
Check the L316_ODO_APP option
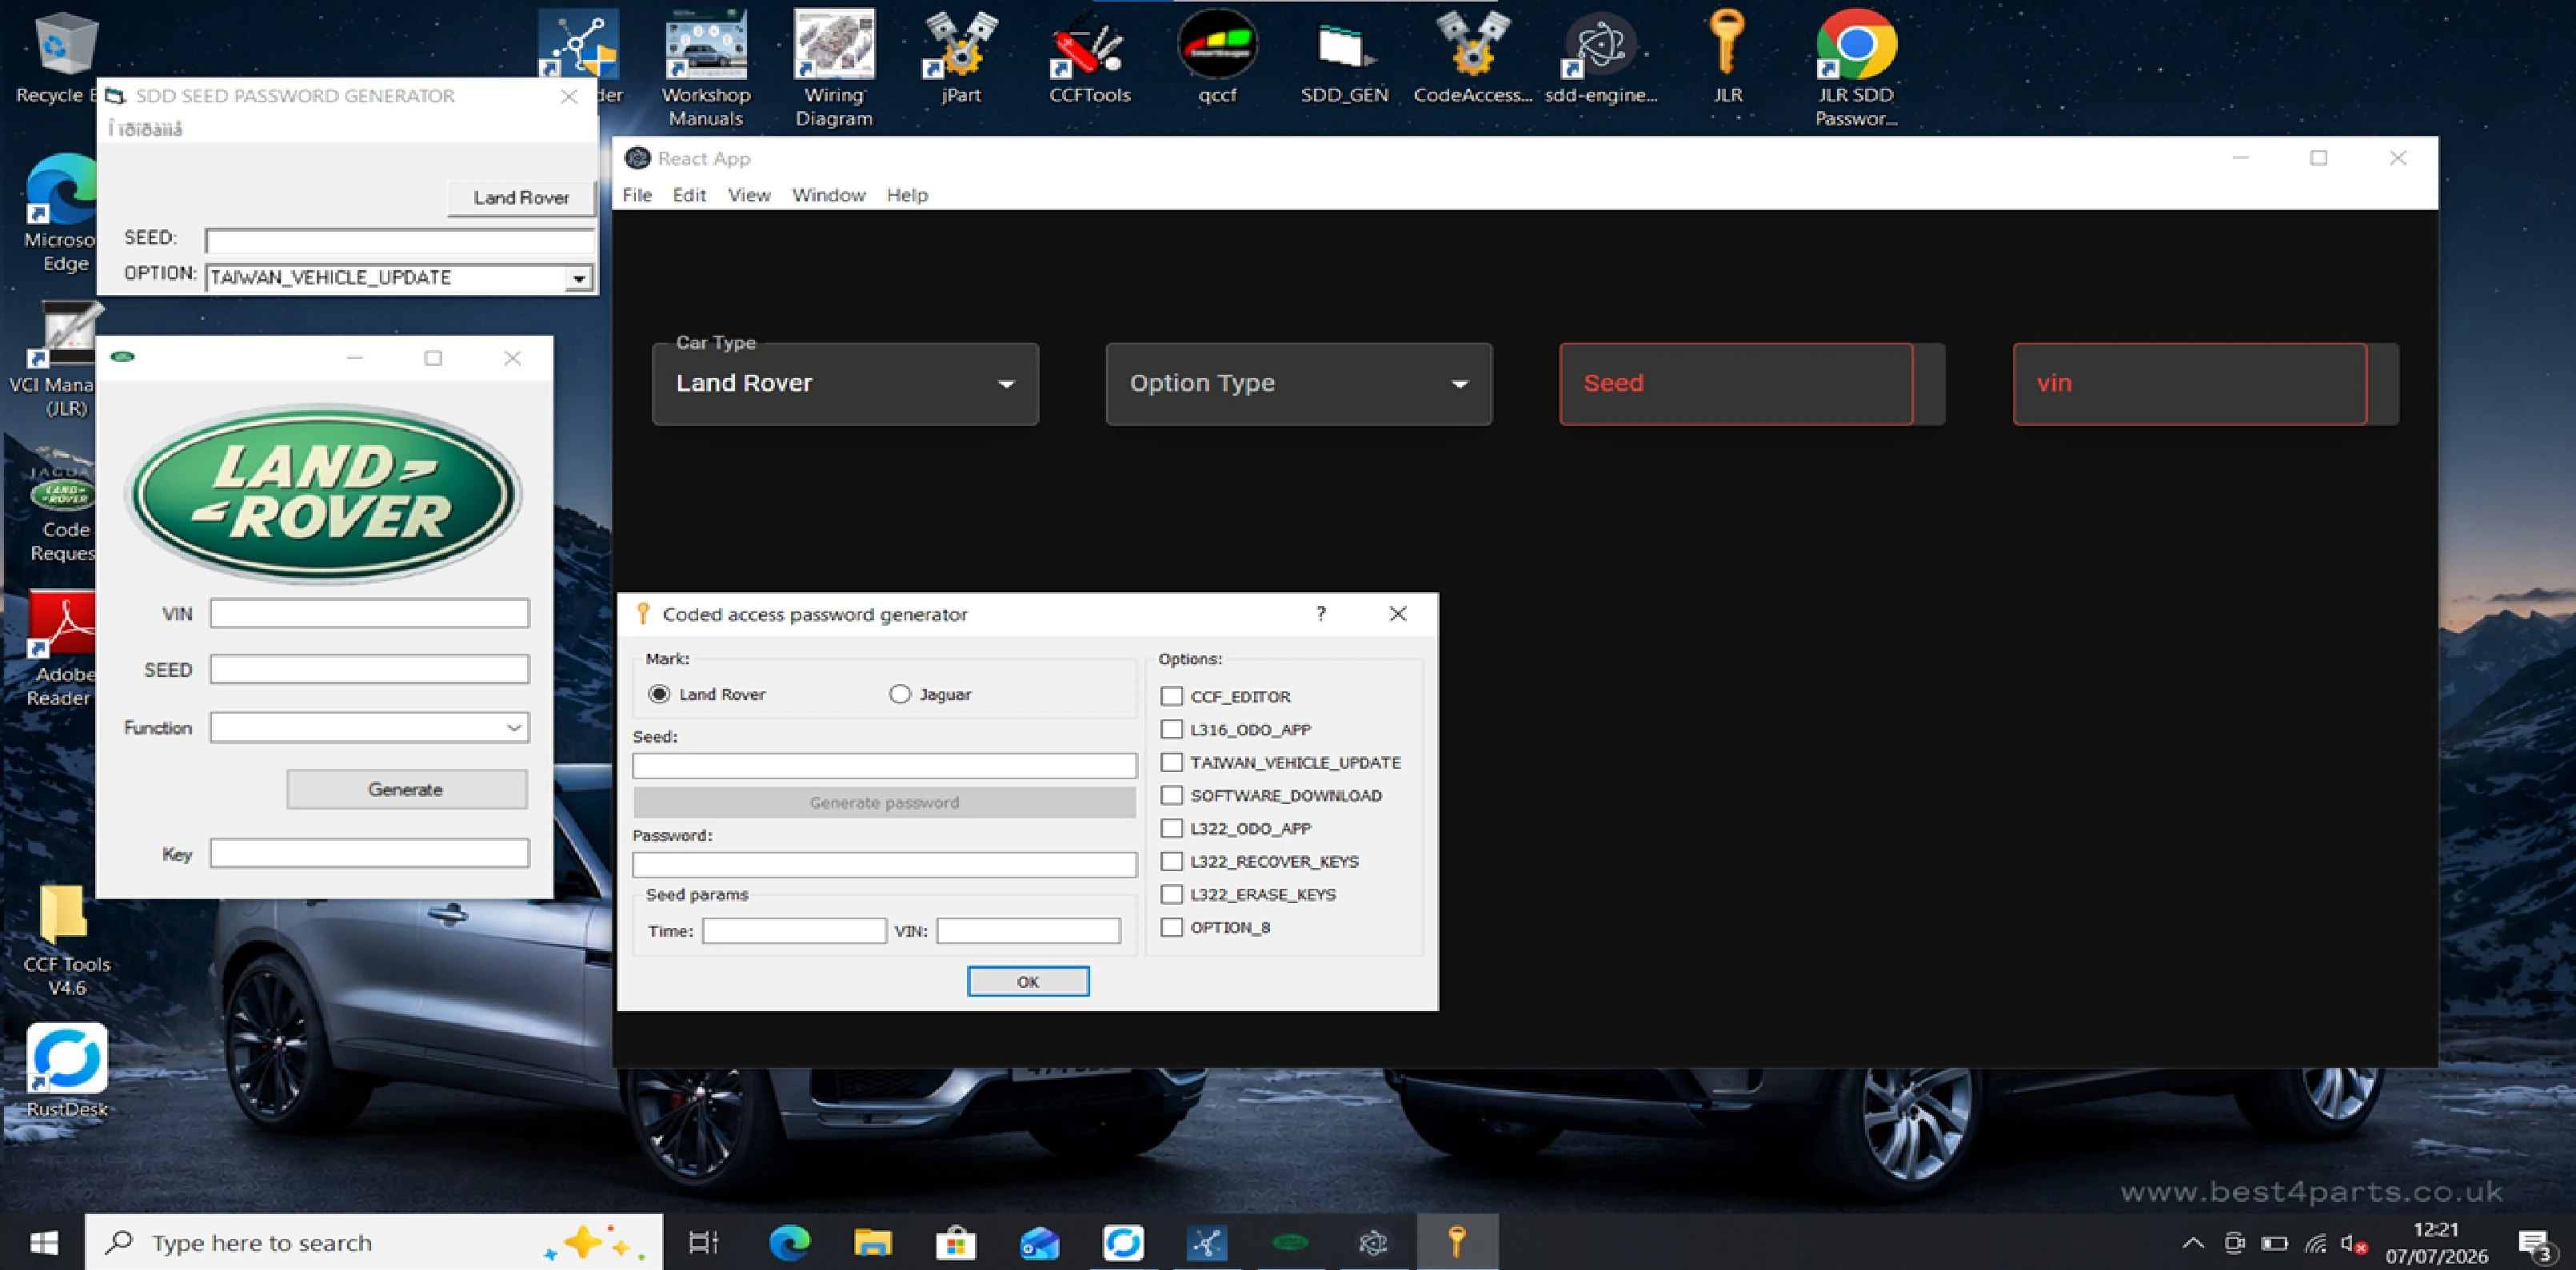click(1172, 728)
